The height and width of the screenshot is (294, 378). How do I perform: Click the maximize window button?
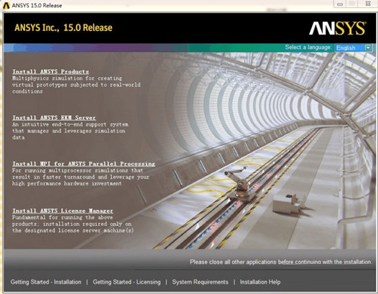click(x=352, y=3)
